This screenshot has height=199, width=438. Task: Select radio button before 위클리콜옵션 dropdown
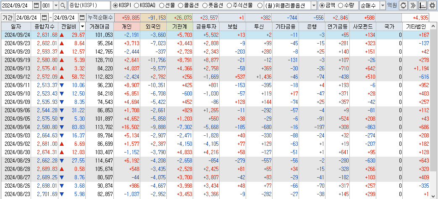point(260,5)
